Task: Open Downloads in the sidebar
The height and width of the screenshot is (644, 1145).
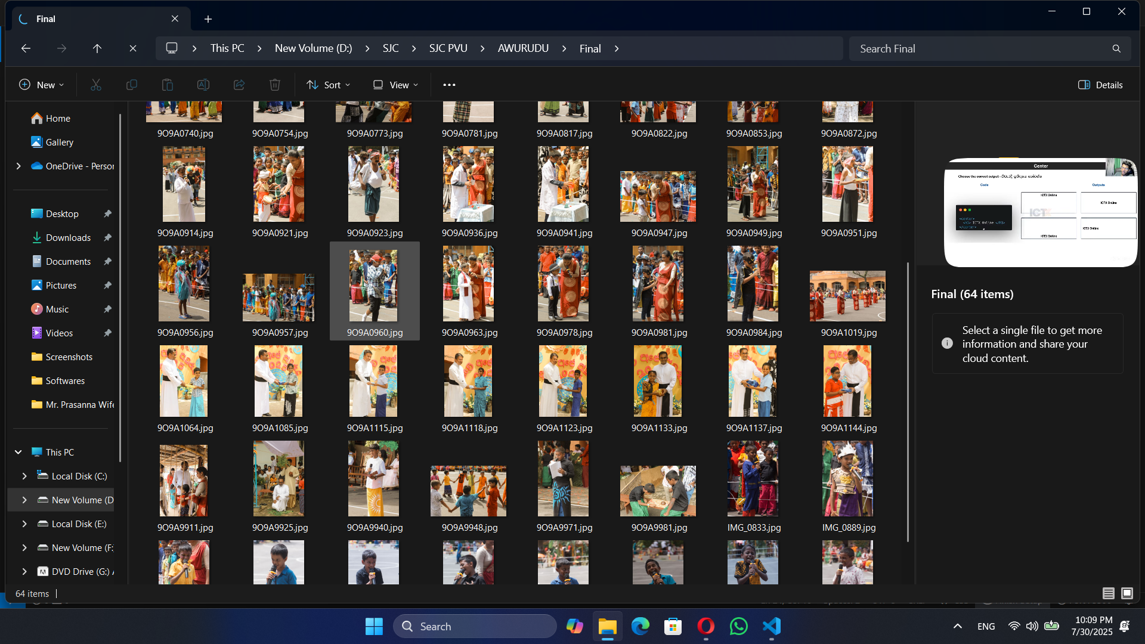Action: [68, 237]
